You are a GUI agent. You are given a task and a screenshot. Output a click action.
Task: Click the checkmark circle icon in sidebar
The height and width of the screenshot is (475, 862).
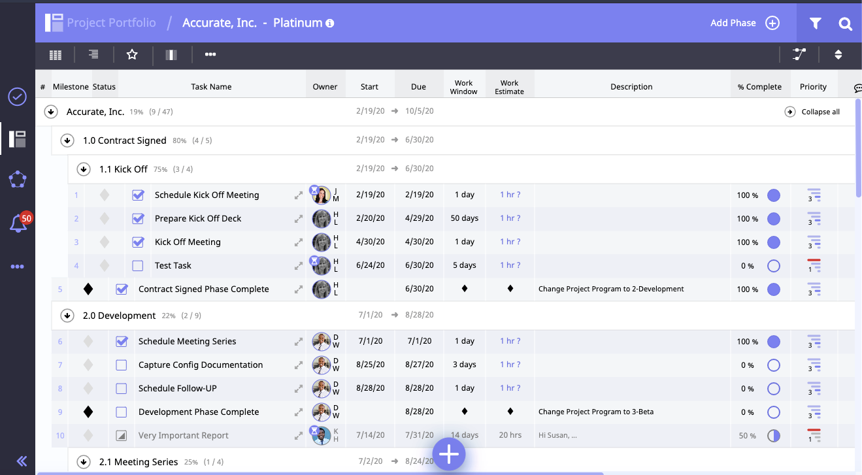pos(17,97)
